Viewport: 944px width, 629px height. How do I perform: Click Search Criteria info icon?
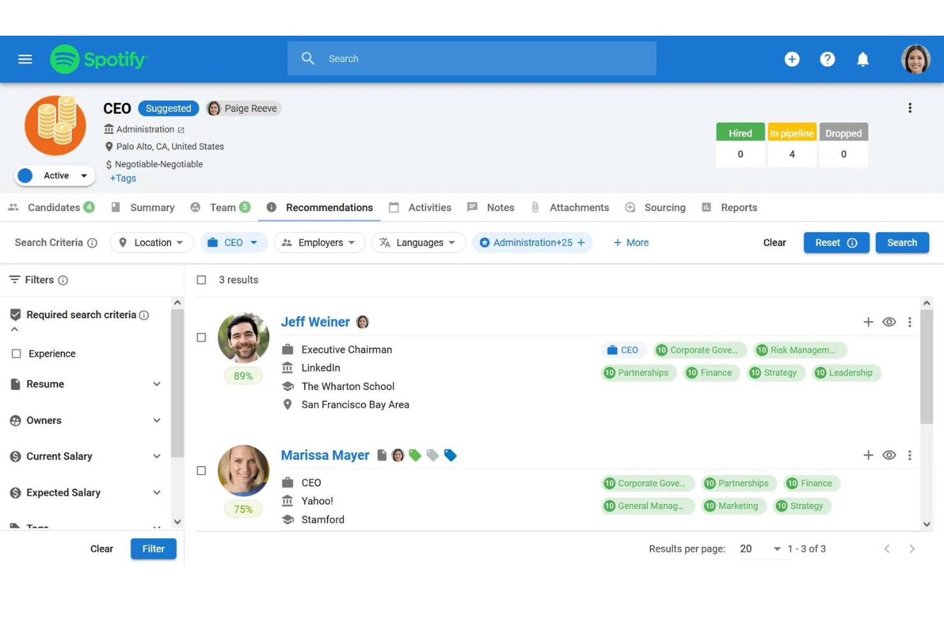point(92,243)
